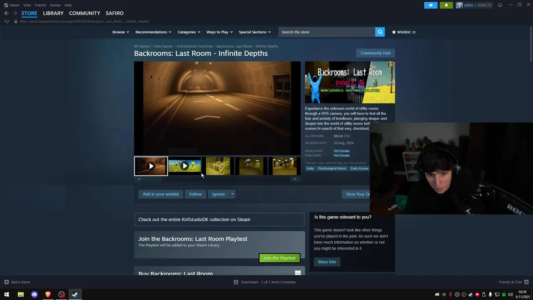Viewport: 533px width, 300px height.
Task: Click the downloads icon in bottom bar
Action: pyautogui.click(x=236, y=282)
